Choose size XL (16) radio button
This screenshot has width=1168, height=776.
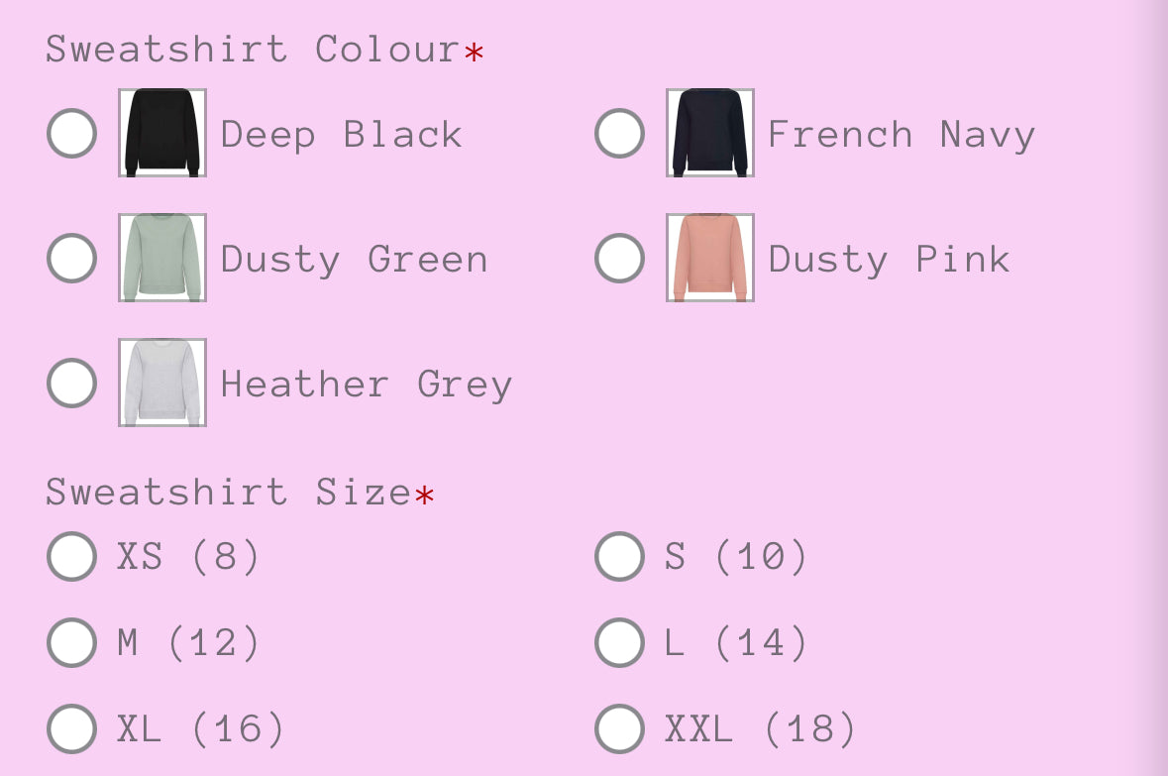pyautogui.click(x=71, y=728)
